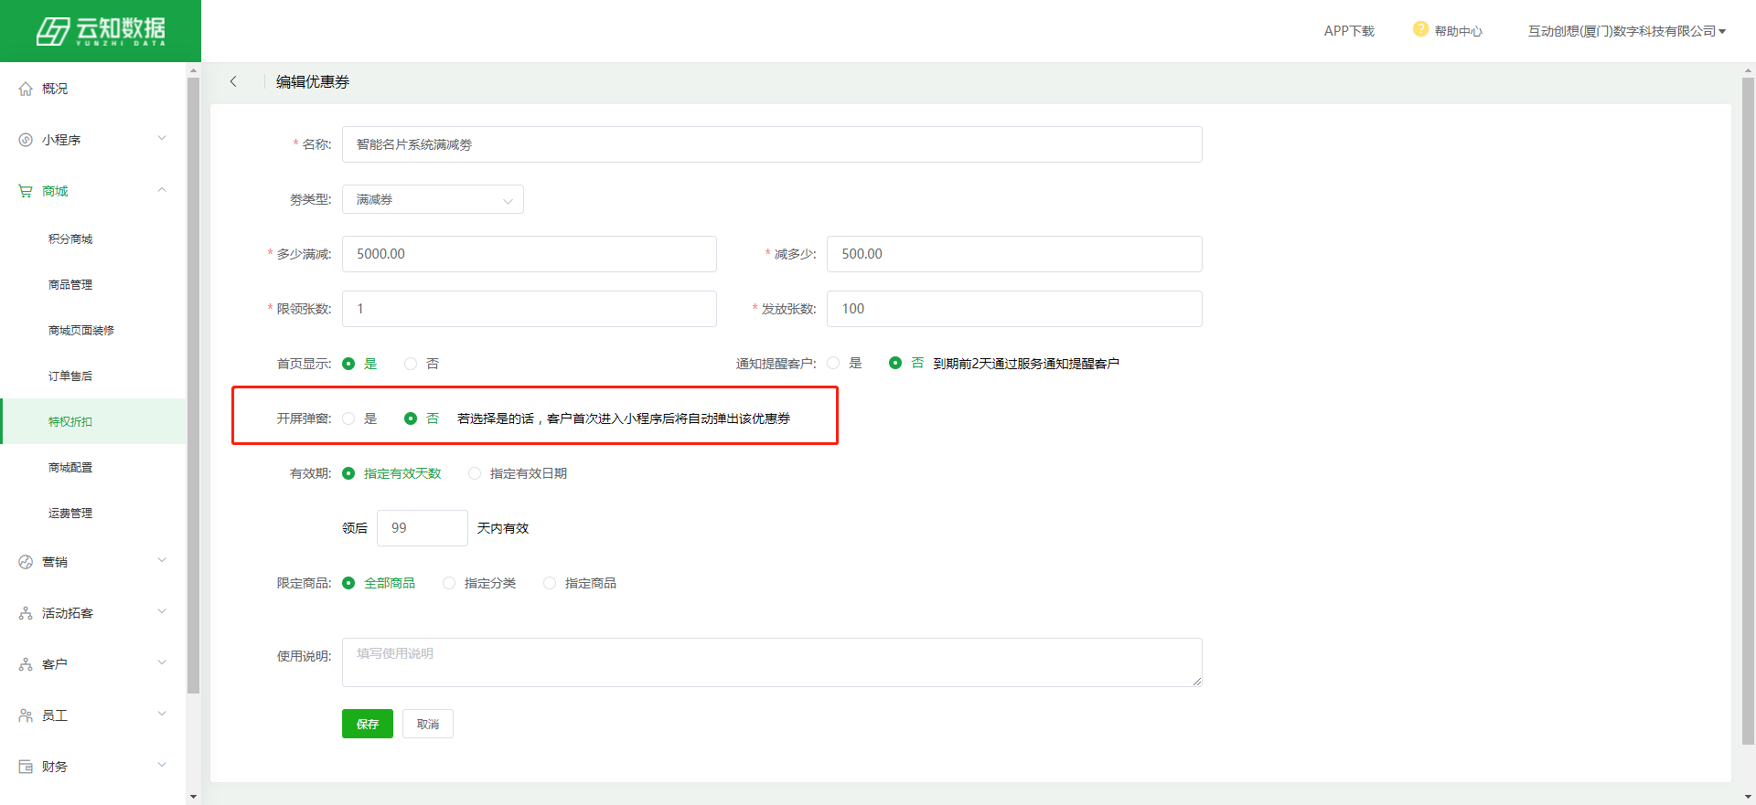Image resolution: width=1756 pixels, height=805 pixels.
Task: Open the 券类型 满减券 dropdown
Action: [433, 199]
